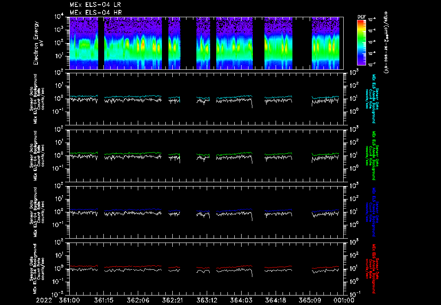Select the blue Anode Background axis label
This screenshot has width=441, height=305.
pyautogui.click(x=372, y=212)
